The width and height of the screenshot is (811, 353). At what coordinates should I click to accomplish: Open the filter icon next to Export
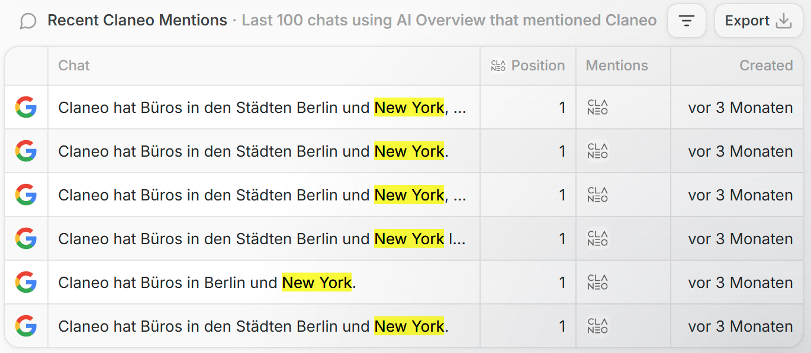tap(686, 20)
